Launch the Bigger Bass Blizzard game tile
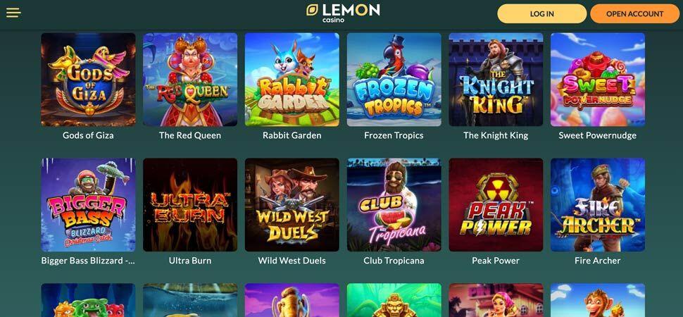 89,205
